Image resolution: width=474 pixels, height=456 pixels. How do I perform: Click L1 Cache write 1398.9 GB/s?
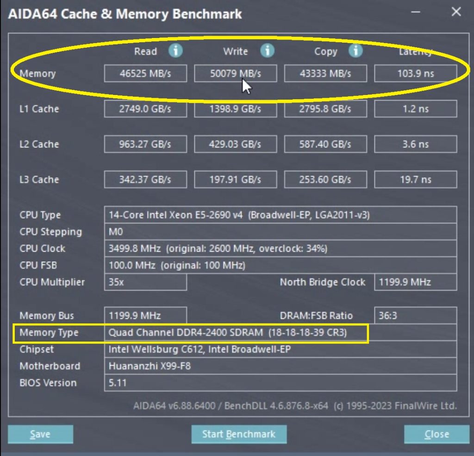click(236, 109)
